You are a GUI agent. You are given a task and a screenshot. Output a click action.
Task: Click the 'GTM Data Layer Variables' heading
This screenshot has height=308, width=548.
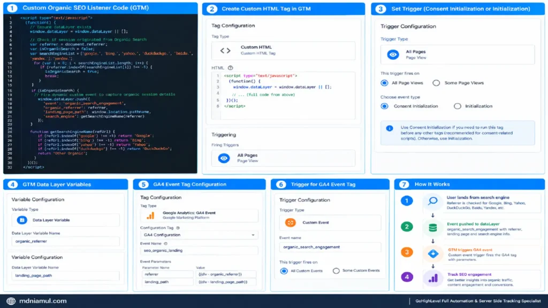[57, 184]
